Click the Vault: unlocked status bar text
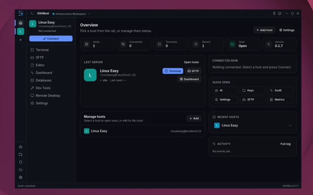313x195 pixels. pos(26,186)
